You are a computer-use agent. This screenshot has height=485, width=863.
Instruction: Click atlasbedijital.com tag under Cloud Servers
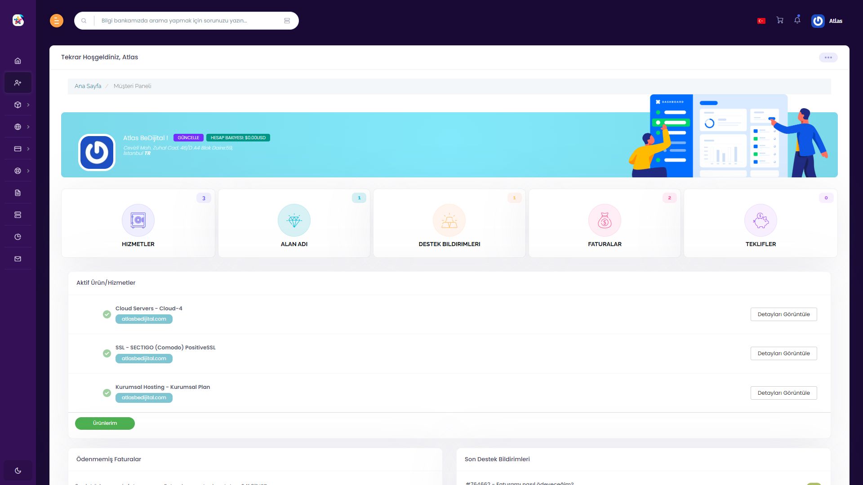(144, 319)
